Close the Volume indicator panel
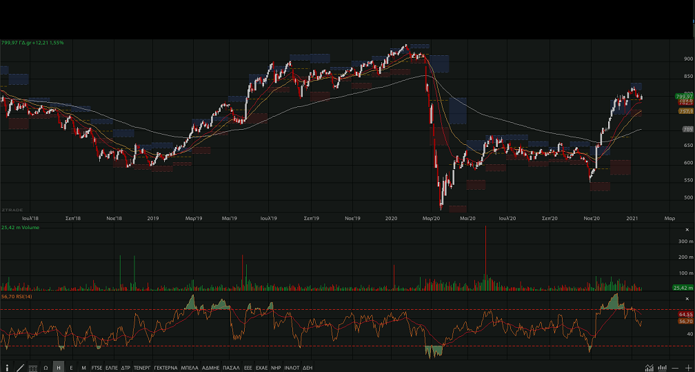 687,230
